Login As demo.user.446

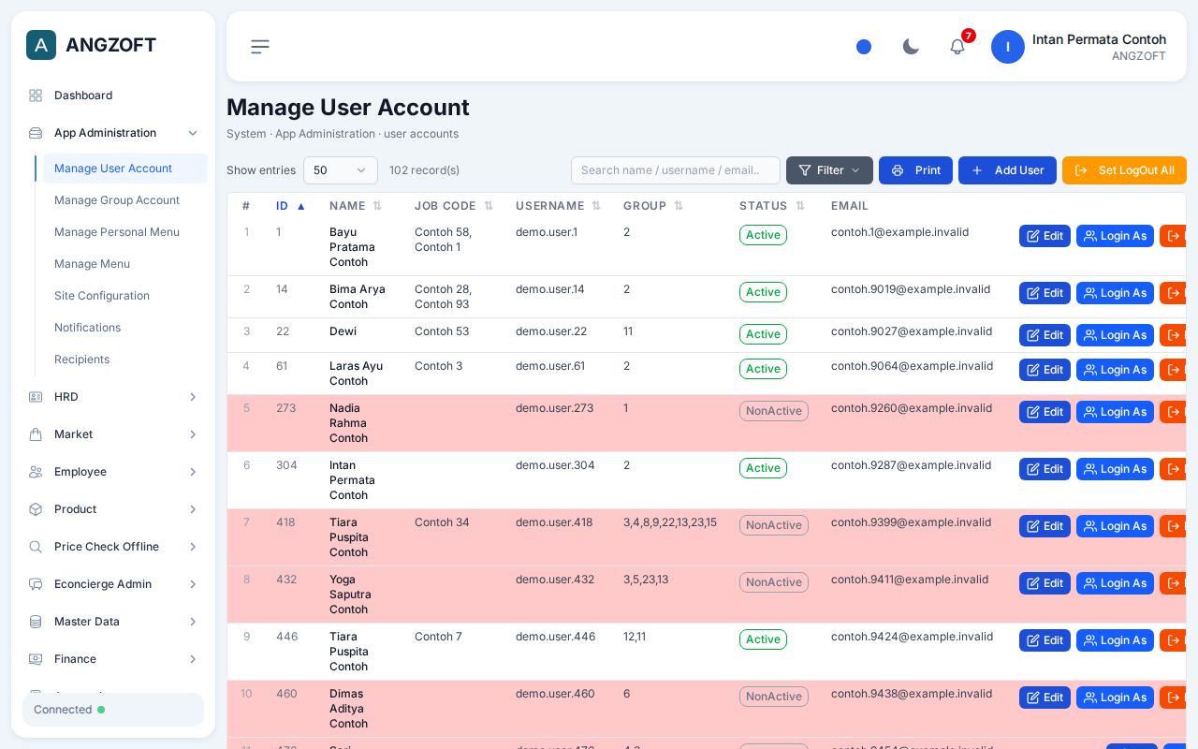pyautogui.click(x=1115, y=640)
